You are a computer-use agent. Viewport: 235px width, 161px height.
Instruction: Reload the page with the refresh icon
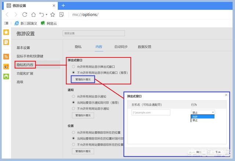pyautogui.click(x=25, y=15)
